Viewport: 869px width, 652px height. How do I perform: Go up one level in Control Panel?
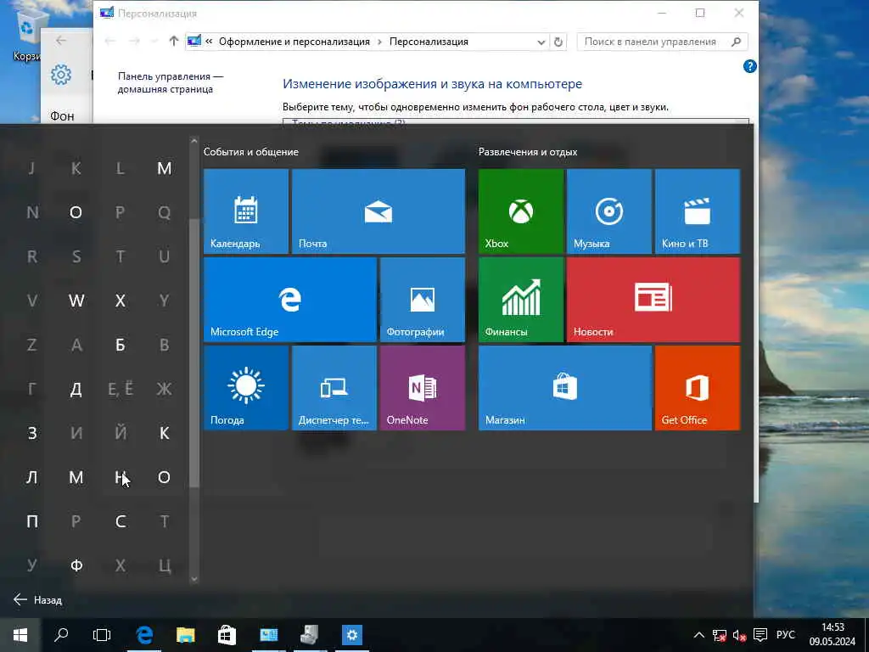tap(173, 41)
